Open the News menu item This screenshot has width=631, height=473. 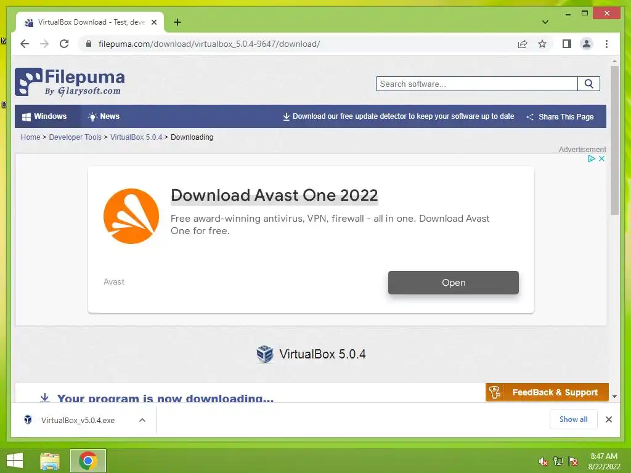[104, 116]
